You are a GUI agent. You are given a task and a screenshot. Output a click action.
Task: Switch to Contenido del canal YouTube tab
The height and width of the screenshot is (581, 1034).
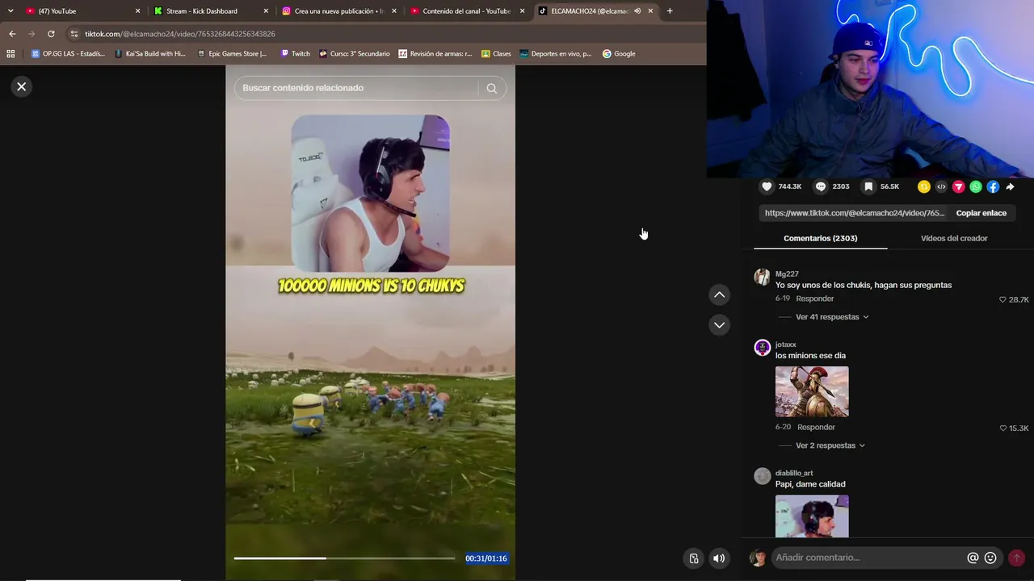pos(467,11)
